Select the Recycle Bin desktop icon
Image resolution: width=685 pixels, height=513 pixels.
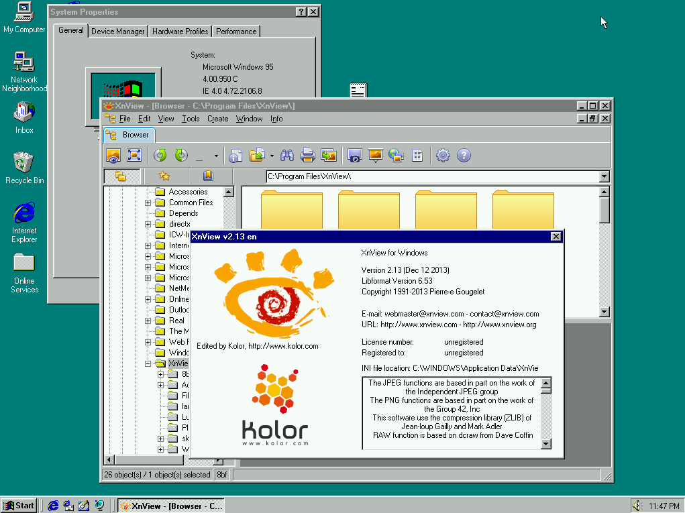[24, 168]
